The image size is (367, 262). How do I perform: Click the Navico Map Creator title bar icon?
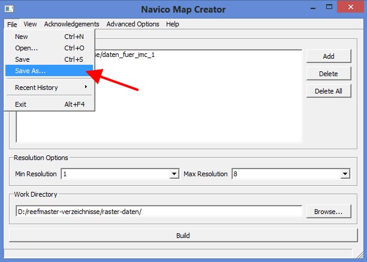[x=9, y=9]
